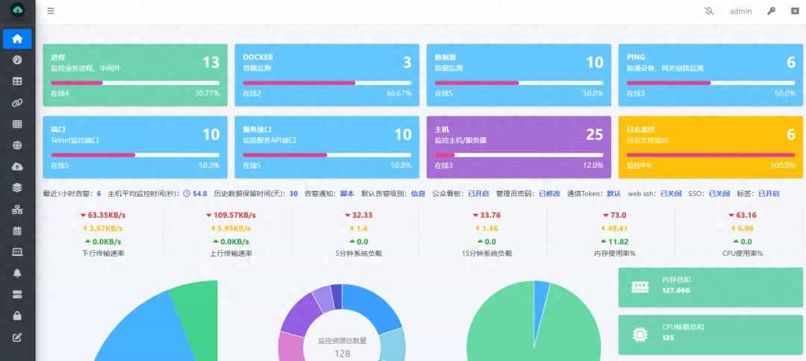
Task: Click the admin username in the header
Action: pyautogui.click(x=741, y=10)
